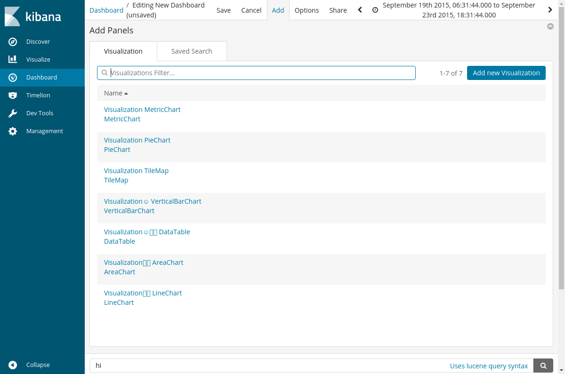Screen dimensions: 565x374
Task: Open Discover via compass icon
Action: point(13,42)
